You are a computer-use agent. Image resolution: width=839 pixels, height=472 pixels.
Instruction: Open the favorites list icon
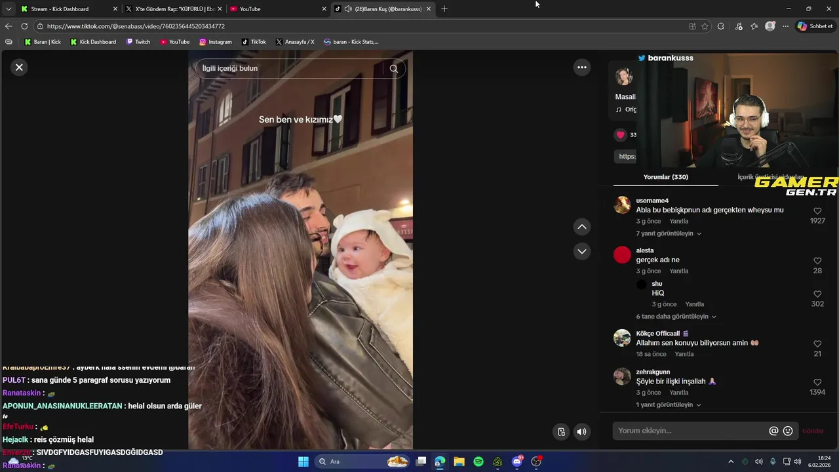tap(754, 26)
